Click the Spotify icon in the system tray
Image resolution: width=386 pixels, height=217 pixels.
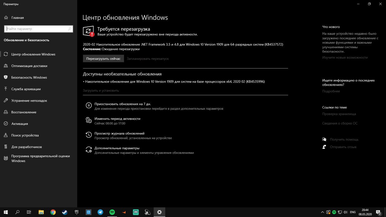point(334,212)
